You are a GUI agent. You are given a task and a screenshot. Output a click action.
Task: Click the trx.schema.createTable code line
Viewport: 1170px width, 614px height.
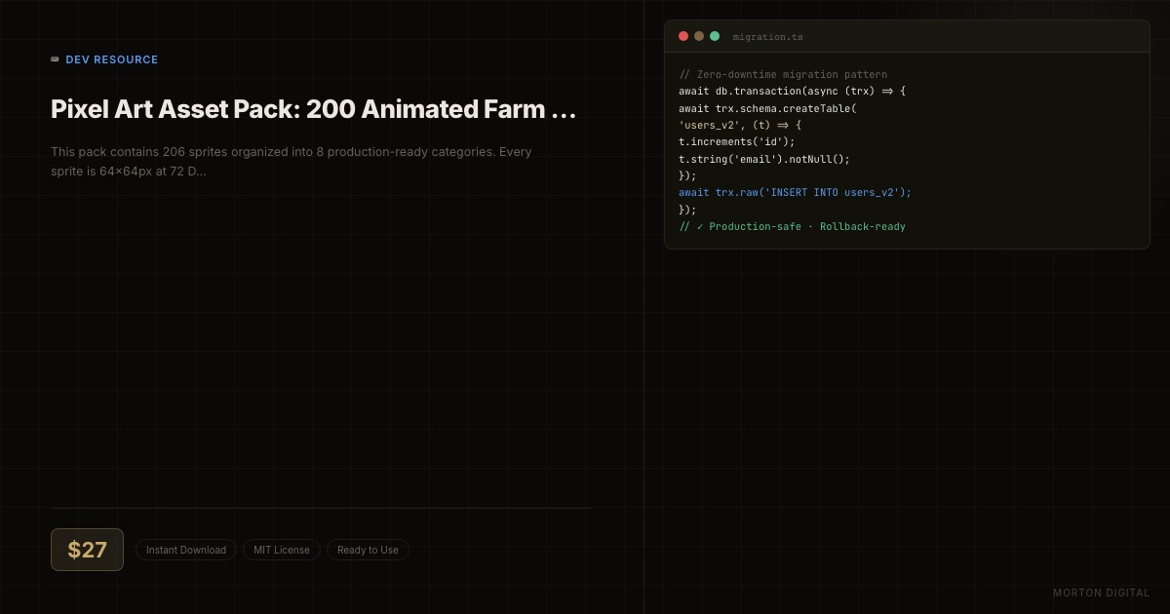pos(768,108)
